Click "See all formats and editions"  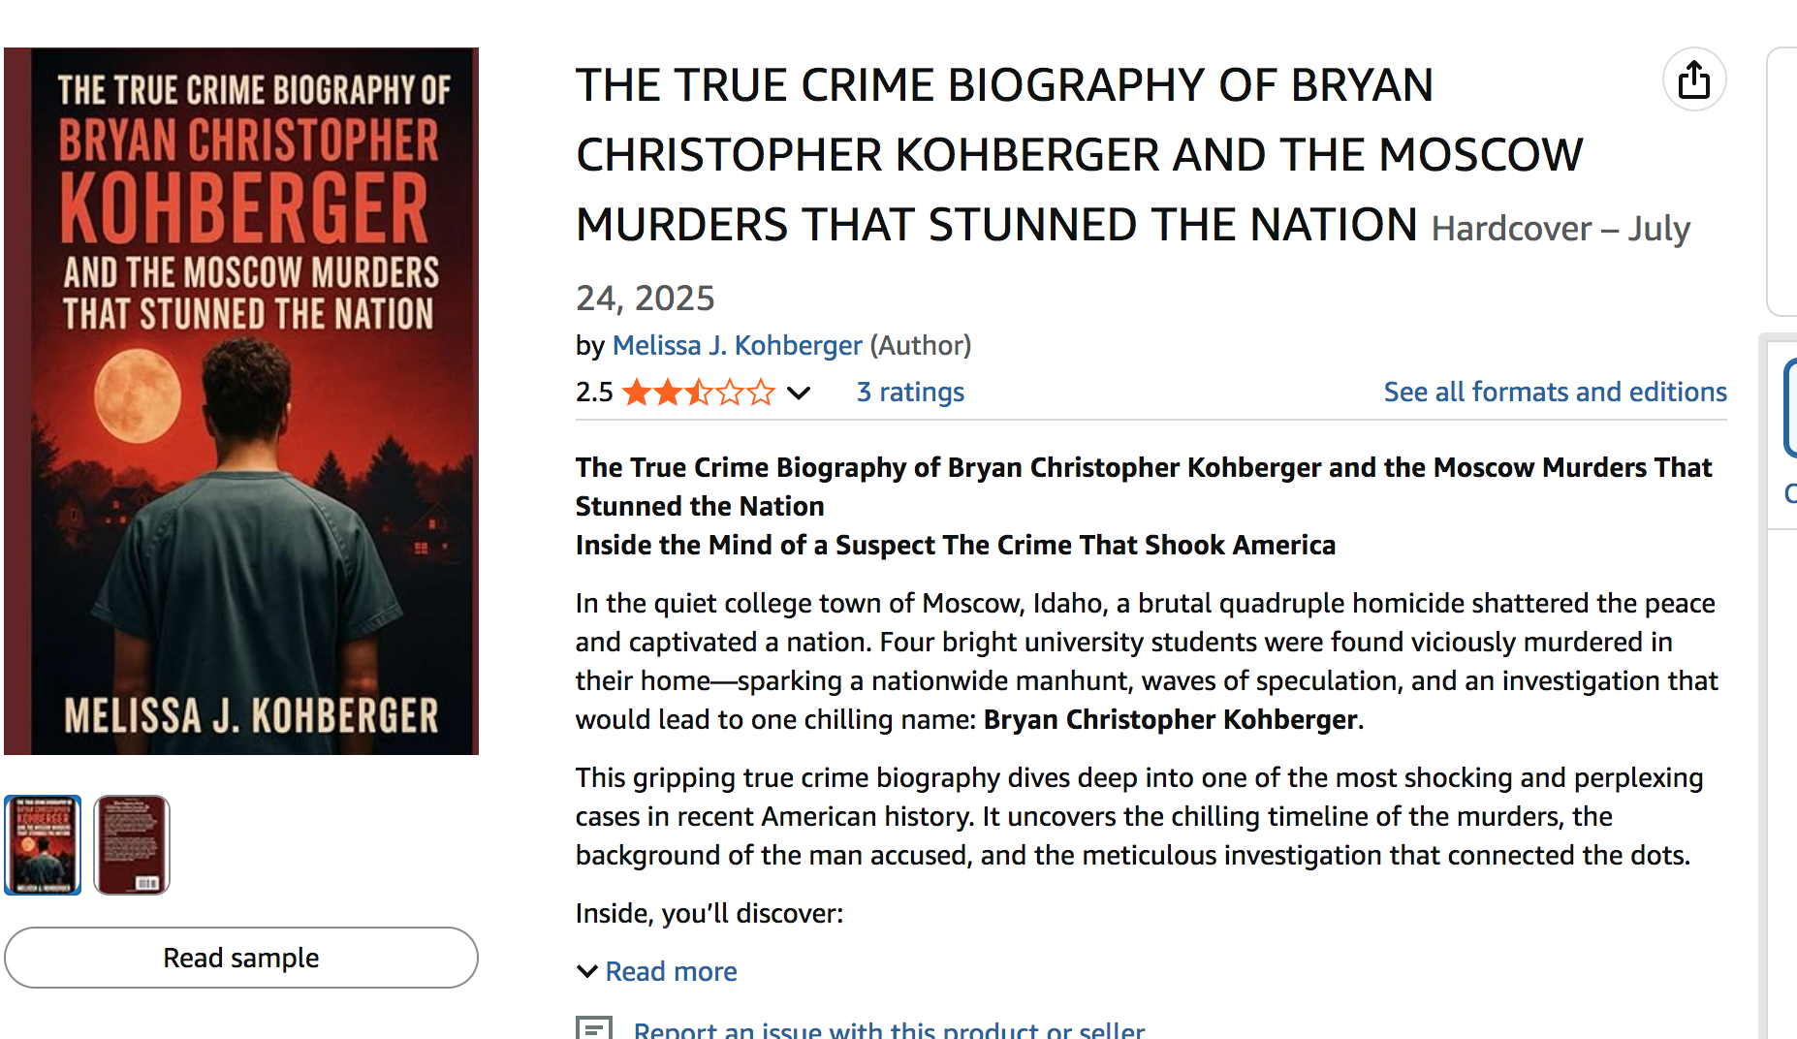pos(1555,392)
